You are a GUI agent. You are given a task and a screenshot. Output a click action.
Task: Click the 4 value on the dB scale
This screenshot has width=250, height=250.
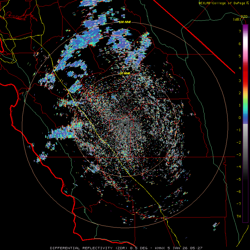coord(240,68)
